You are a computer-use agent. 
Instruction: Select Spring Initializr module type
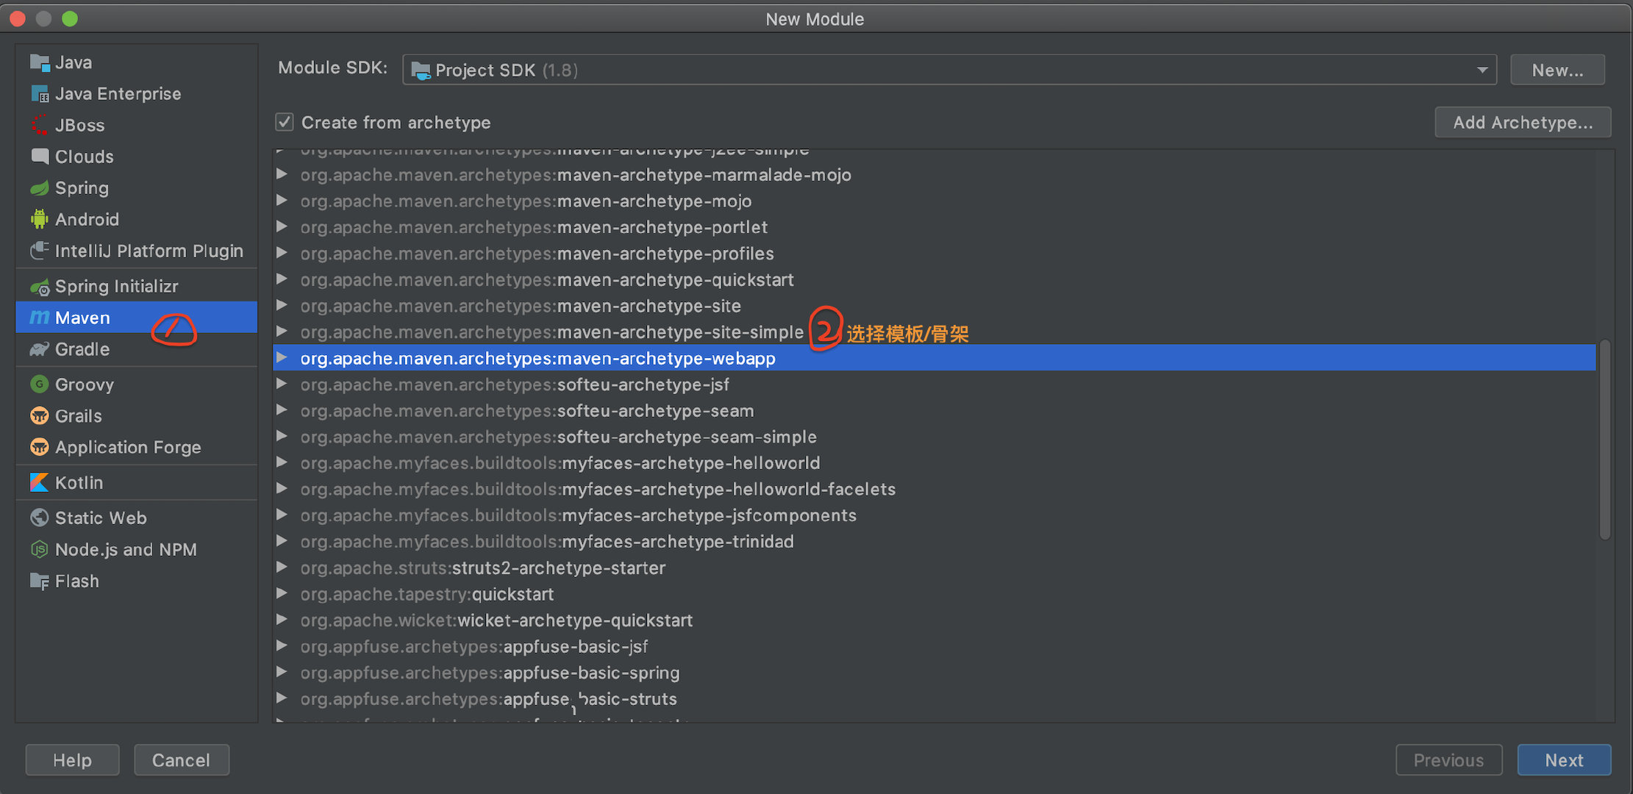pos(116,286)
